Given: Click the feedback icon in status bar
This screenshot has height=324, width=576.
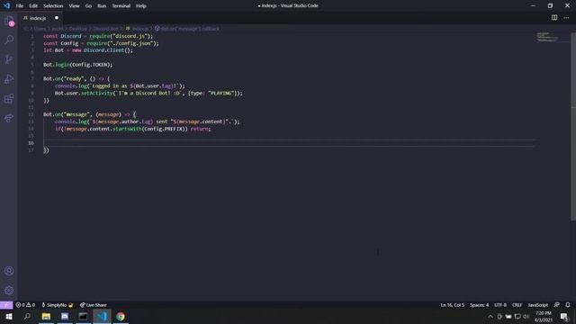Looking at the screenshot, I should click(557, 305).
